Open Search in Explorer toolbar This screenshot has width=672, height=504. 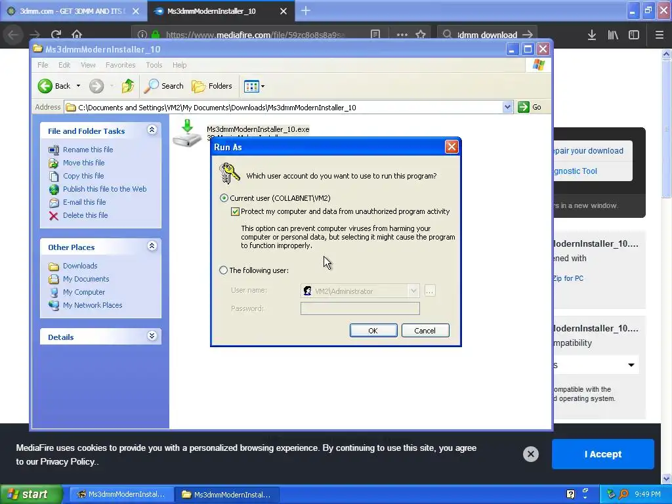[x=163, y=86]
